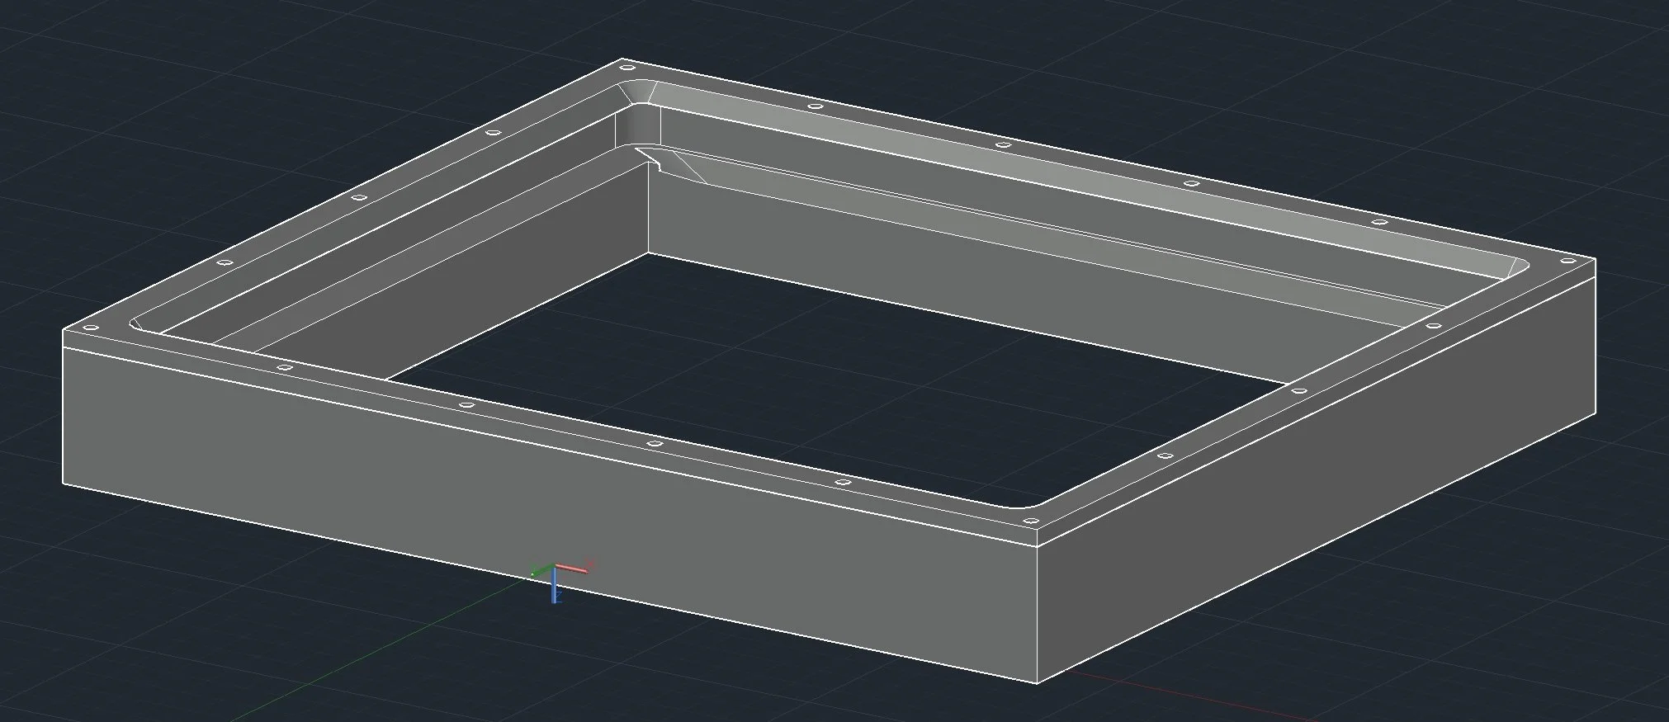
Task: Select the large front side face of the solid
Action: pyautogui.click(x=550, y=514)
